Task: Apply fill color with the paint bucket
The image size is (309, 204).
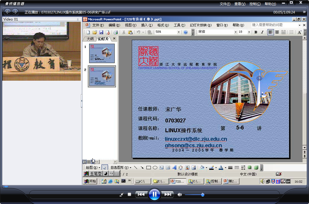Action: coord(202,168)
